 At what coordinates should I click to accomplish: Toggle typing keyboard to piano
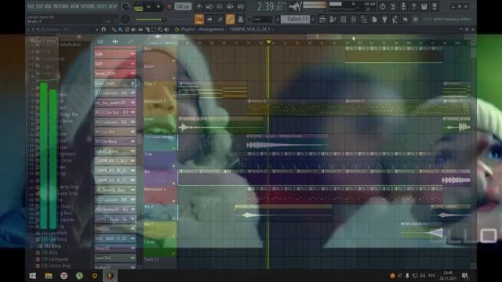(x=199, y=20)
